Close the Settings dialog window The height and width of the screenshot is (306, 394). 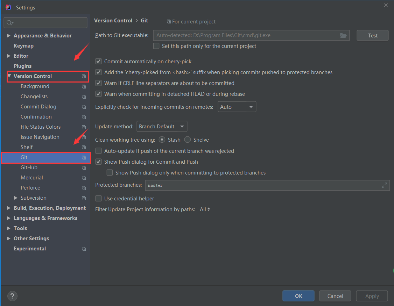[386, 5]
